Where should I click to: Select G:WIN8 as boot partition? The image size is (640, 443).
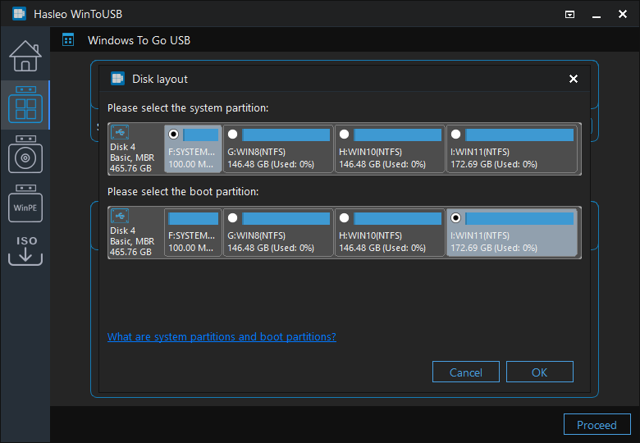tap(232, 218)
